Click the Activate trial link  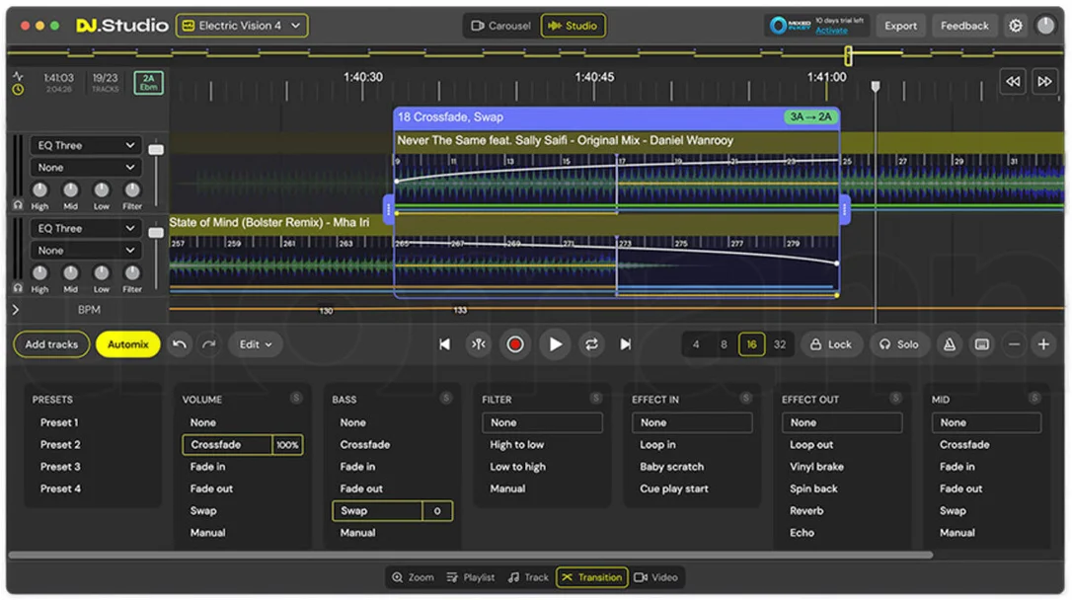831,31
